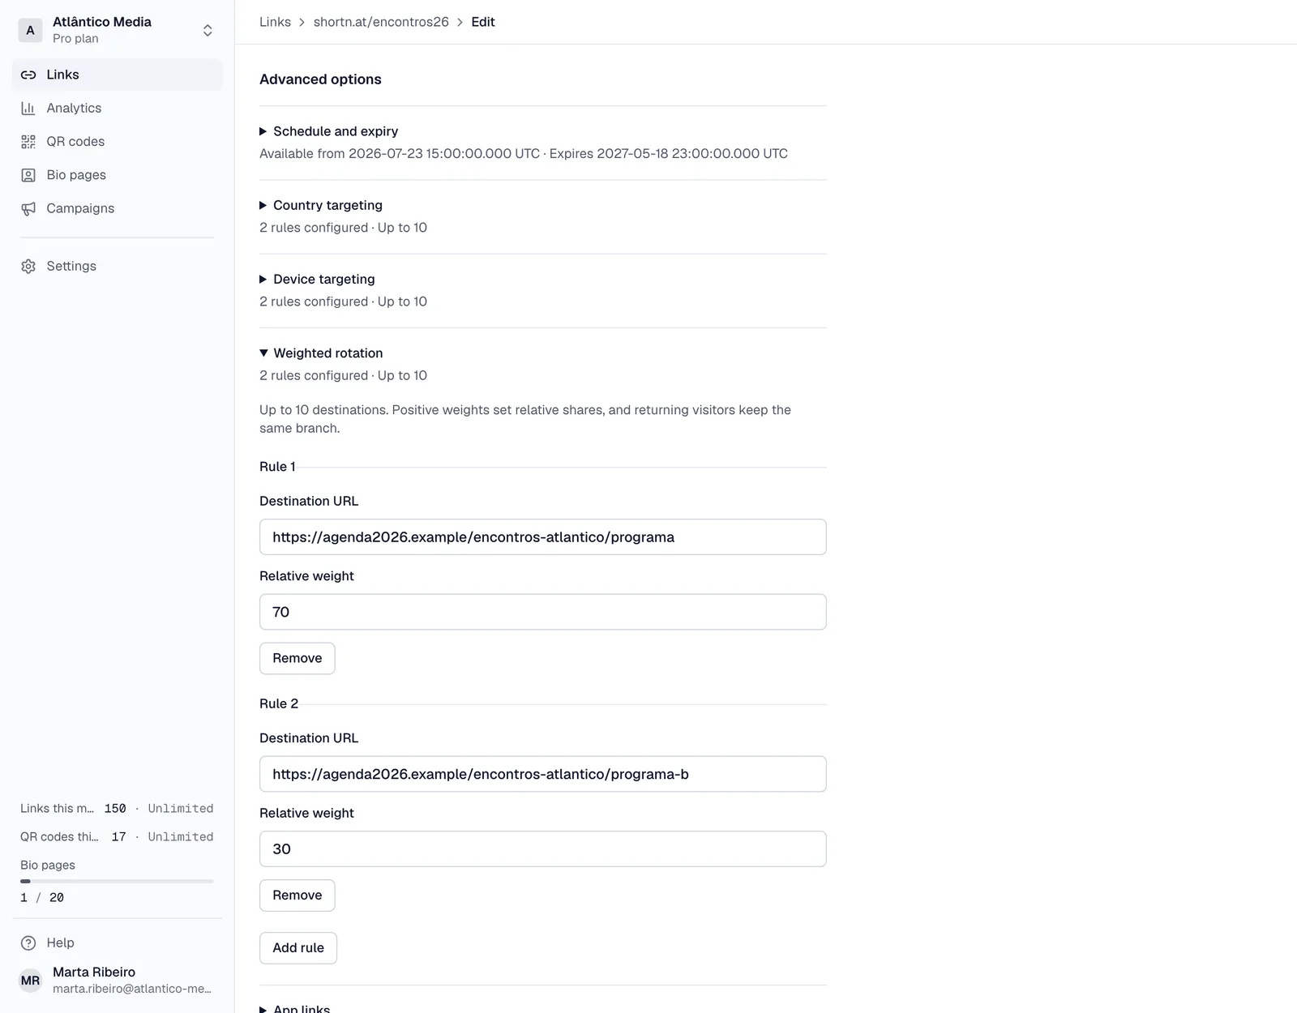Viewport: 1297px width, 1013px height.
Task: Open Campaigns in sidebar
Action: (117, 208)
